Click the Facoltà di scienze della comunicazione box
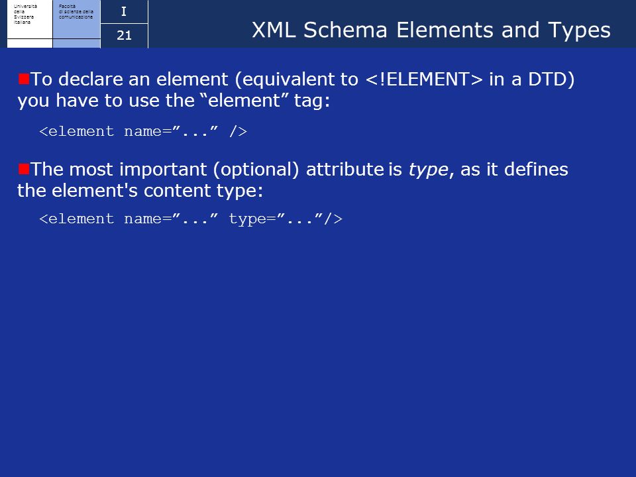Viewport: 636px width, 477px height. 77,19
